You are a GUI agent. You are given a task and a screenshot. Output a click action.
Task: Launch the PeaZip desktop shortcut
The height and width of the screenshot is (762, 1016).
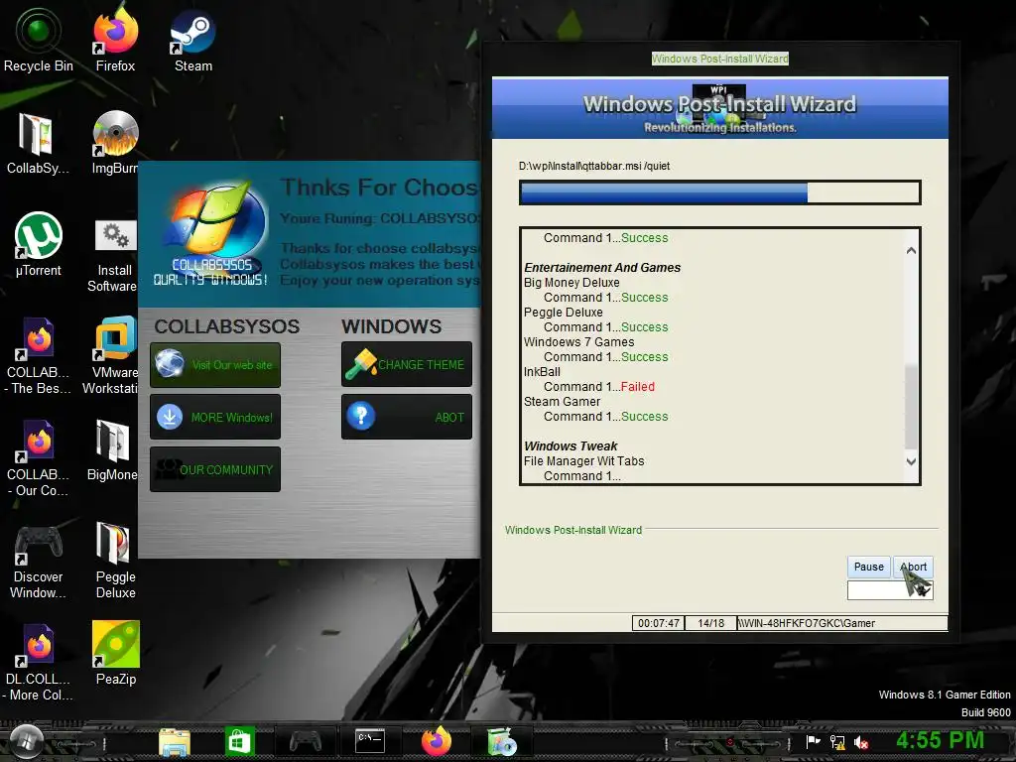tap(116, 653)
